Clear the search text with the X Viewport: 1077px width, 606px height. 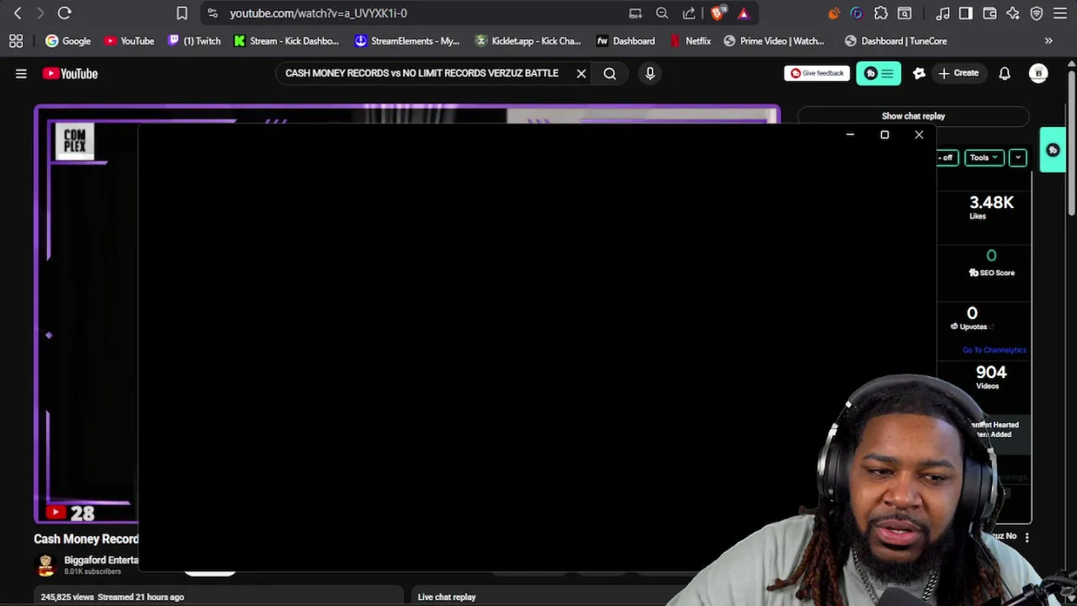click(x=581, y=73)
